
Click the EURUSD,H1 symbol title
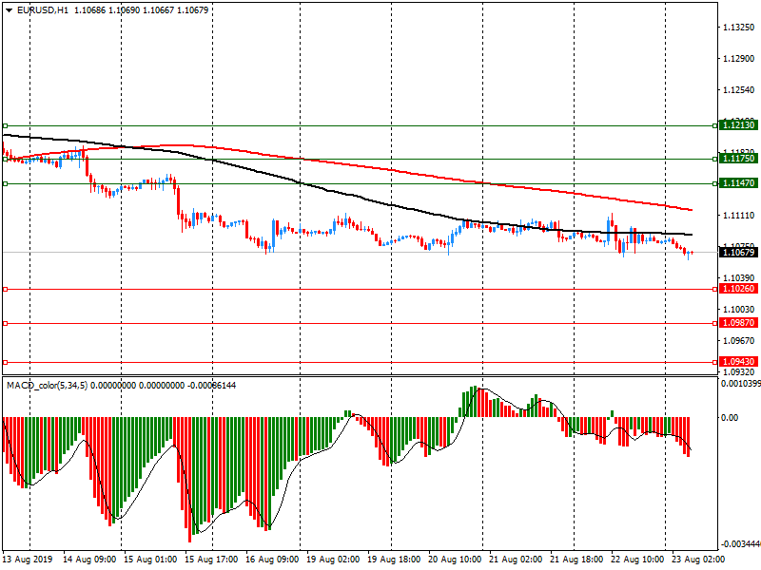43,10
